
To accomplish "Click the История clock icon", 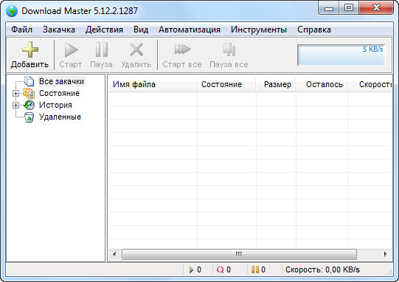I will [29, 105].
